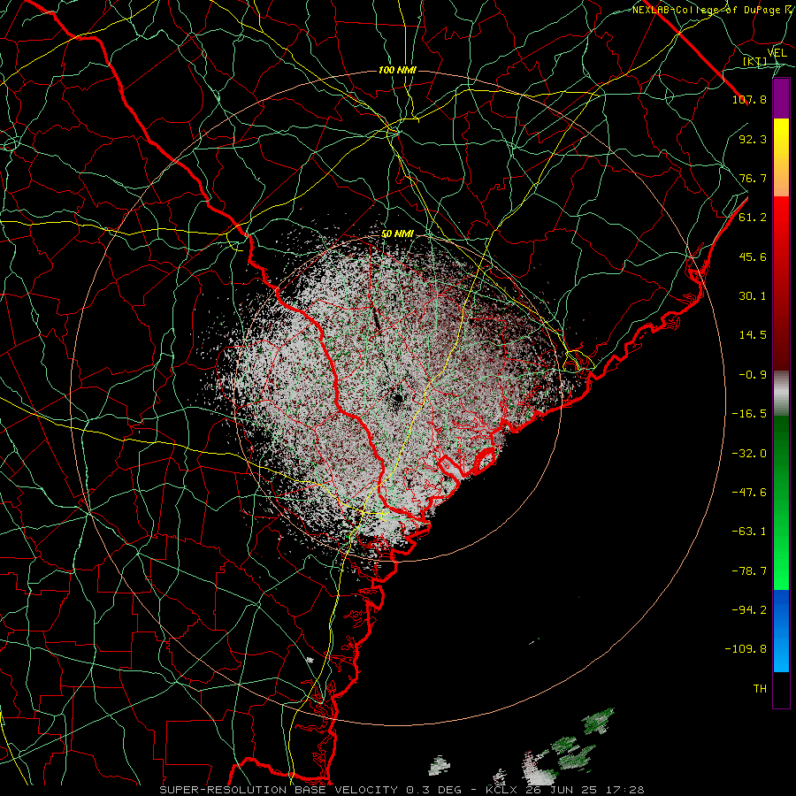Screen dimensions: 796x796
Task: Click the purple segment of color bar
Action: [x=781, y=98]
